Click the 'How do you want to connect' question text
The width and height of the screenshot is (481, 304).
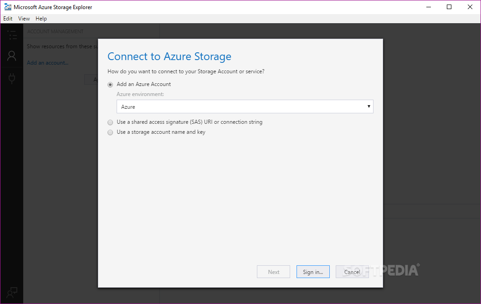pyautogui.click(x=186, y=71)
